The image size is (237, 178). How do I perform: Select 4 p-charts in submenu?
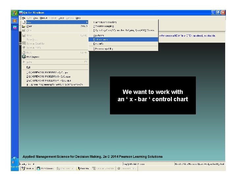pyautogui.click(x=123, y=36)
